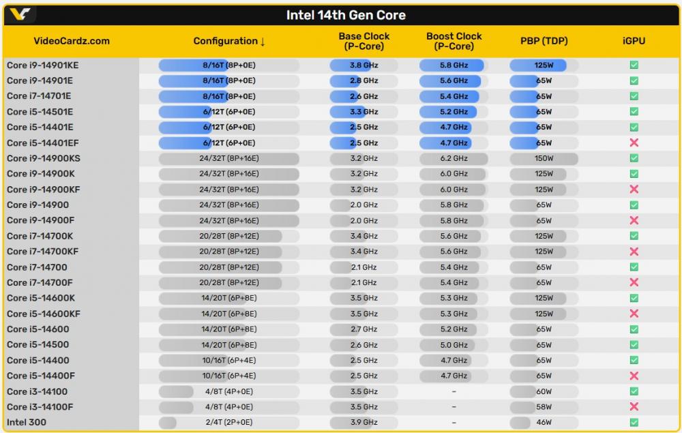Click iGPU red X for Core i7-14700F
The width and height of the screenshot is (682, 433).
pos(634,282)
